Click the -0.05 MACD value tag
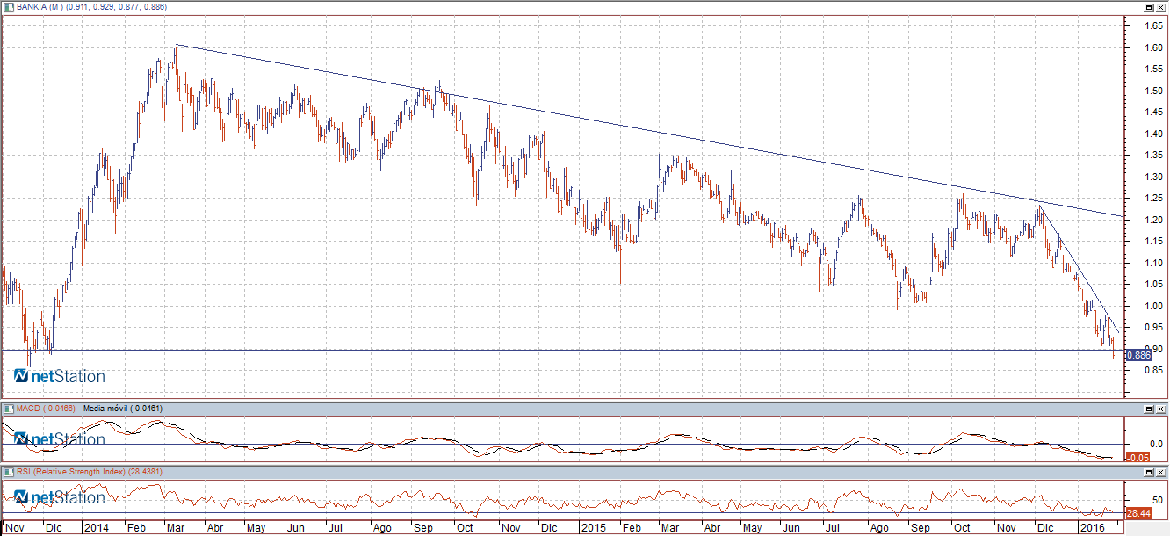The width and height of the screenshot is (1170, 536). coord(1137,458)
